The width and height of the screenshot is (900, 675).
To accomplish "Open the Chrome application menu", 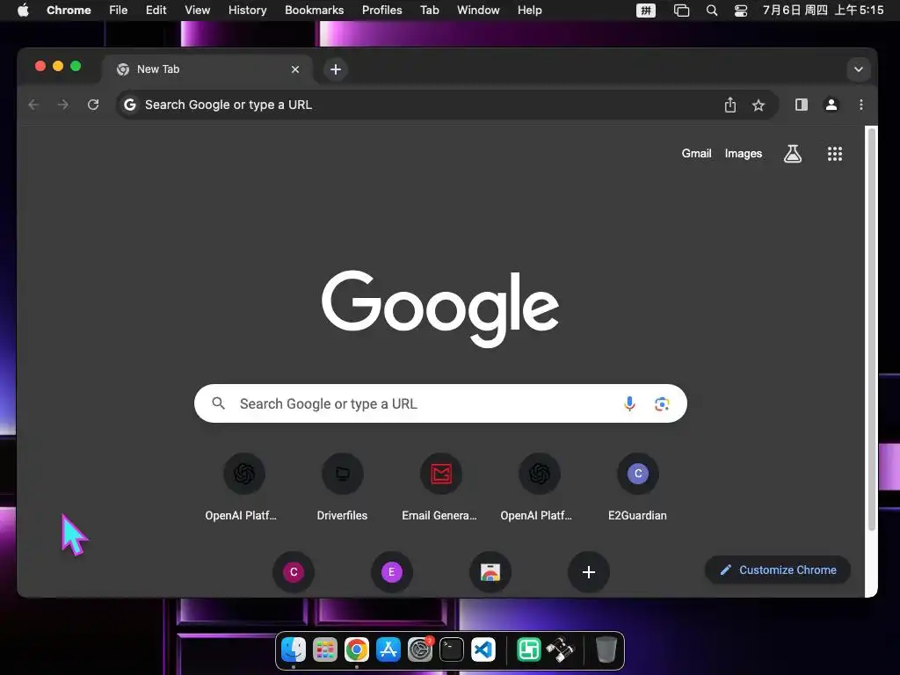I will (69, 10).
